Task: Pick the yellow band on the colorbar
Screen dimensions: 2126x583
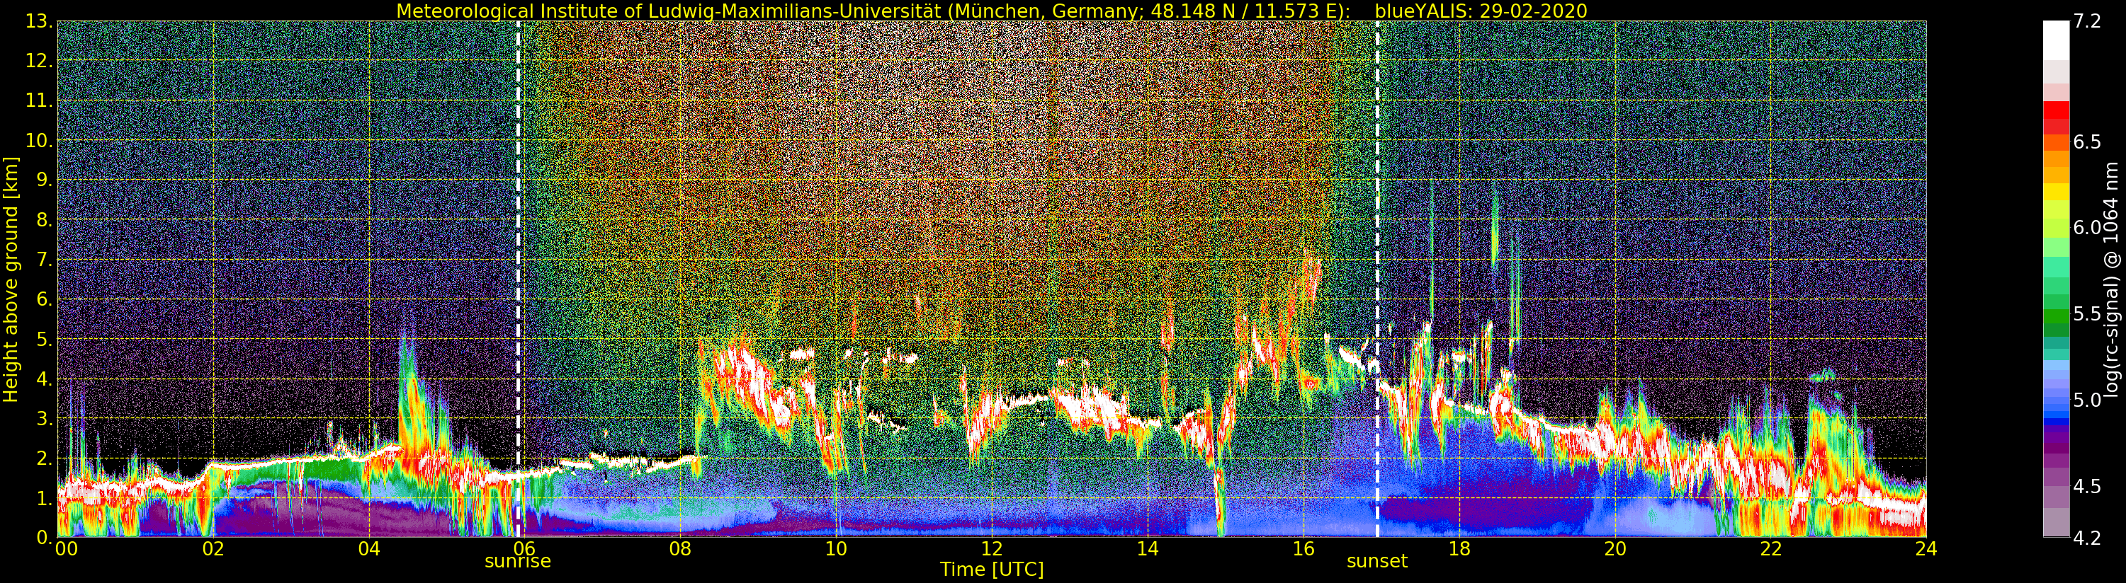Action: (2056, 191)
